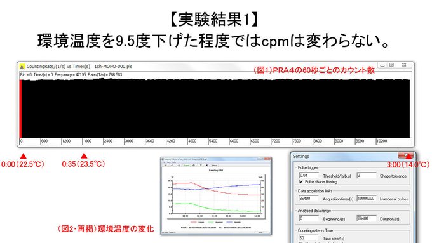Click the 7800 tick on time axis
432x243 pixels.
point(297,141)
